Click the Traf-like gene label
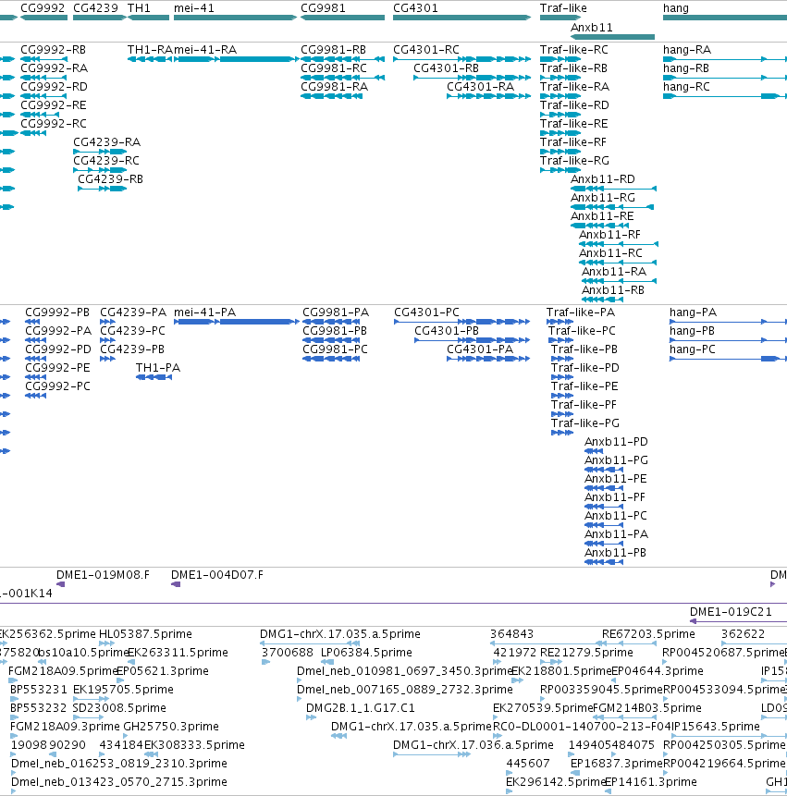This screenshot has width=787, height=796. click(x=563, y=8)
